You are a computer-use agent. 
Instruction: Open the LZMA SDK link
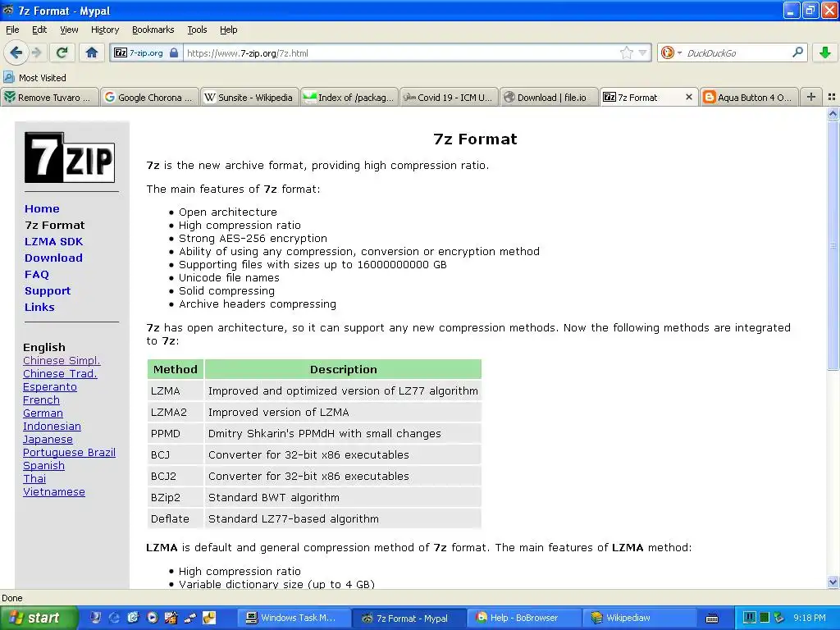(x=53, y=241)
